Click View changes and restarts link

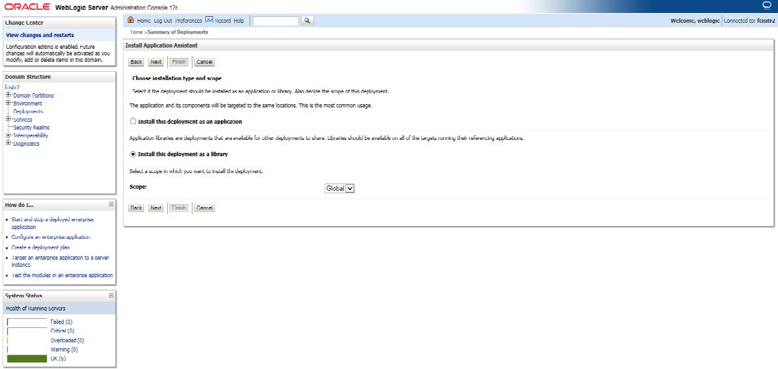pyautogui.click(x=40, y=35)
